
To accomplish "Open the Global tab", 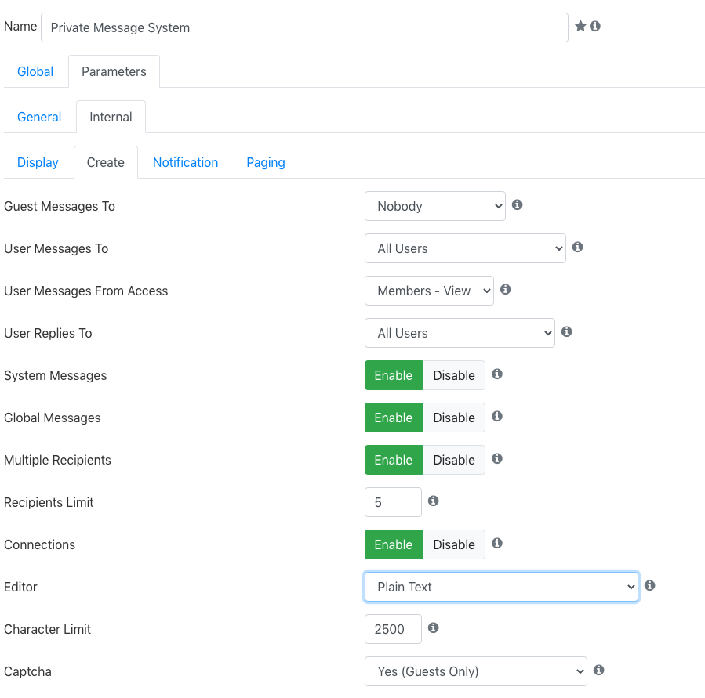I will [x=35, y=72].
